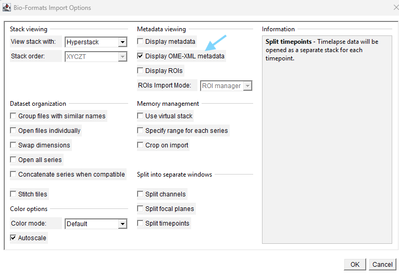Disable the Autoscale checkbox
Screen dimensions: 399x273
[14, 238]
